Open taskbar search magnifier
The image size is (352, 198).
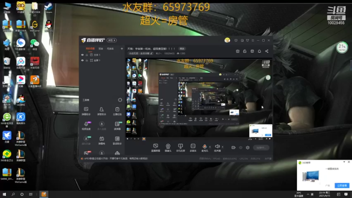13,194
